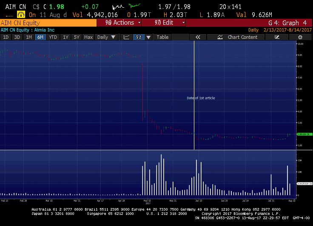Select the line chart type icon
313x226 pixels.
pyautogui.click(x=127, y=37)
